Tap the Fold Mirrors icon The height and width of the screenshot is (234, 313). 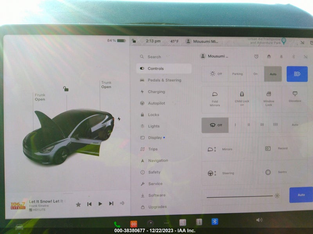[215, 94]
